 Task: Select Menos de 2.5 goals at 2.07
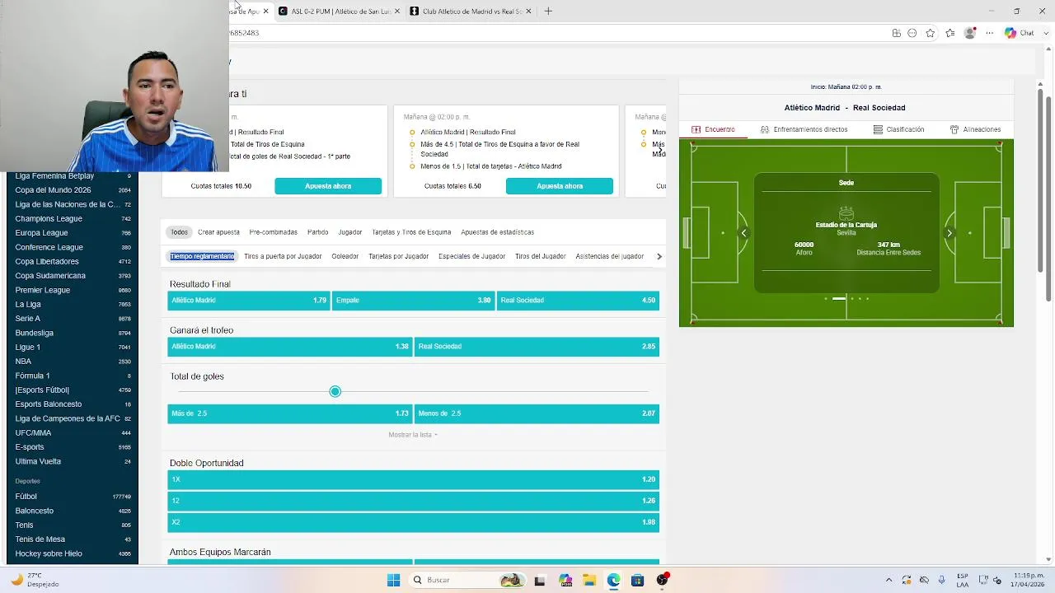pos(537,413)
